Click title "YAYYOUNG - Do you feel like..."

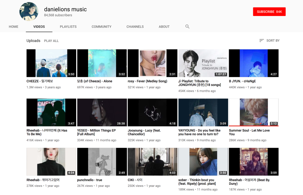tap(200, 132)
